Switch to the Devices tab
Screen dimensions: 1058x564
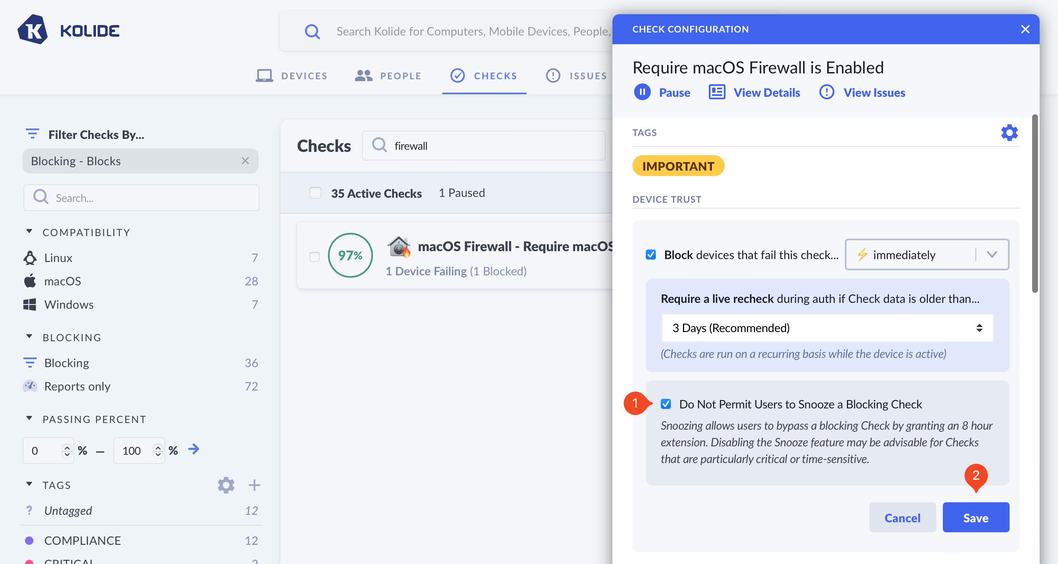point(292,76)
